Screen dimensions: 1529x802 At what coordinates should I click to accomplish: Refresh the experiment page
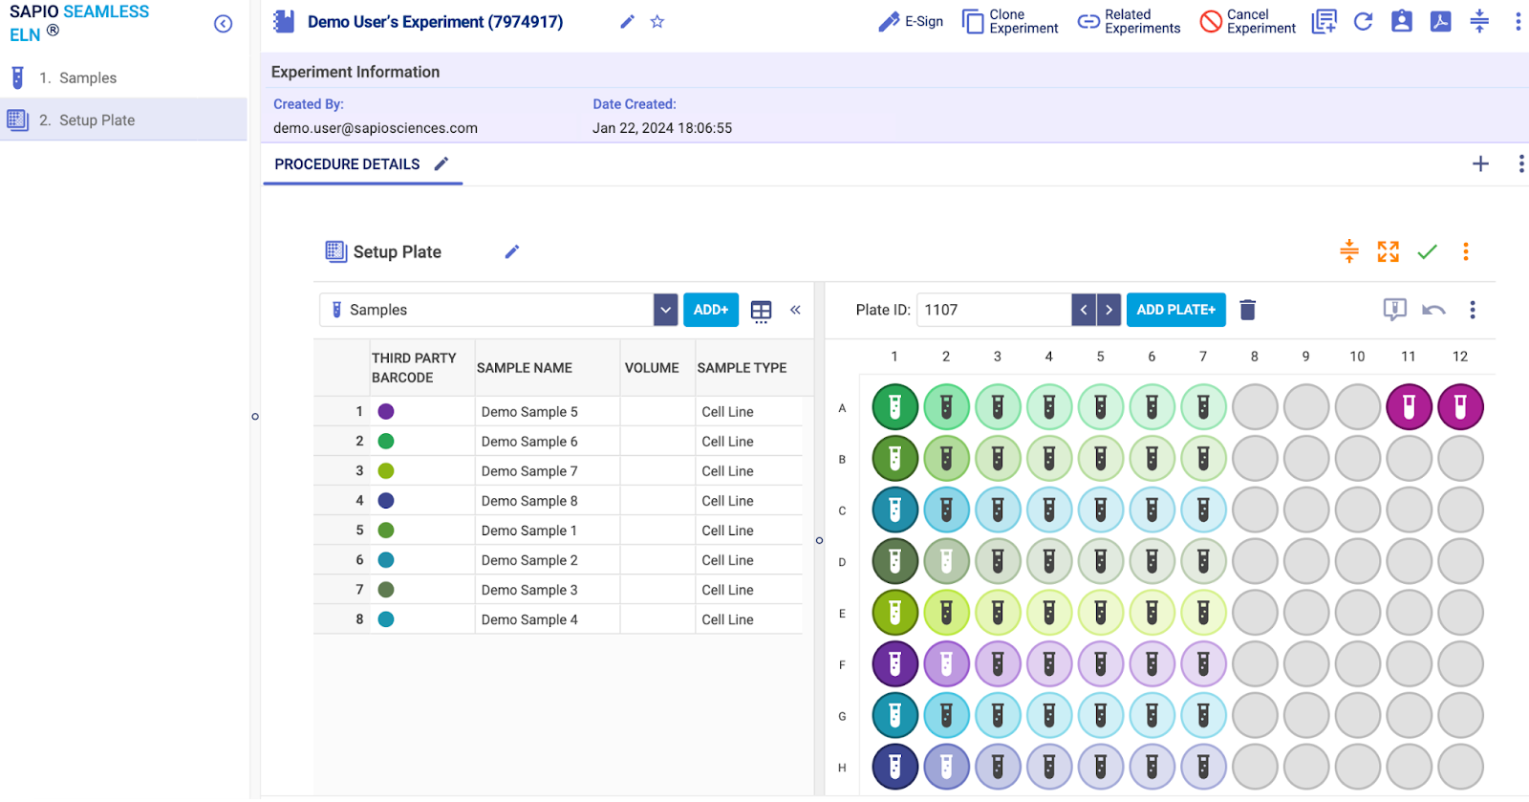[1363, 22]
